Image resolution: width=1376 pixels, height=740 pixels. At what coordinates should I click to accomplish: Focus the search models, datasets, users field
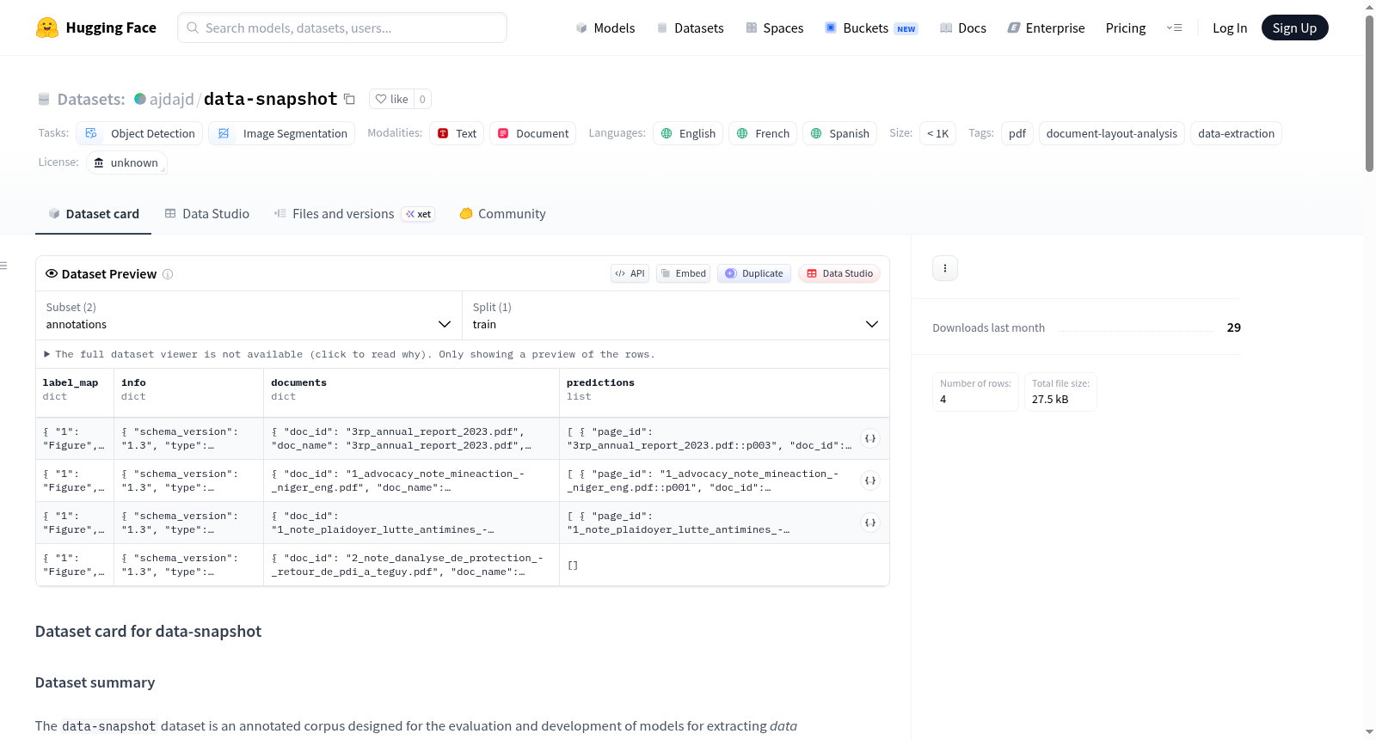click(342, 28)
